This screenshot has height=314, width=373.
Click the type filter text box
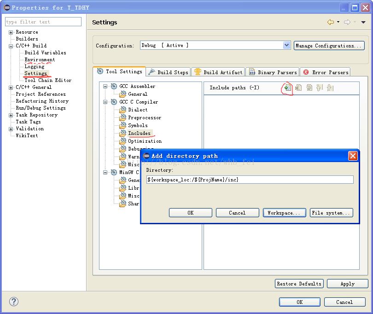pos(43,22)
